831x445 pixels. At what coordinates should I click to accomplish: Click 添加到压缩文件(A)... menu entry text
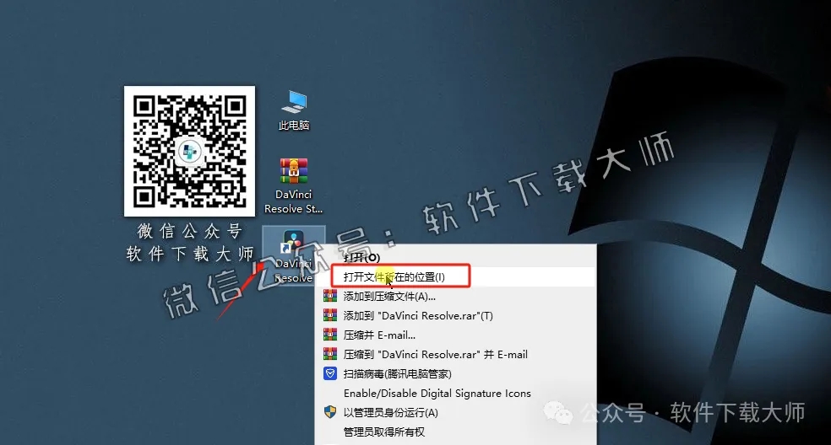tap(389, 296)
